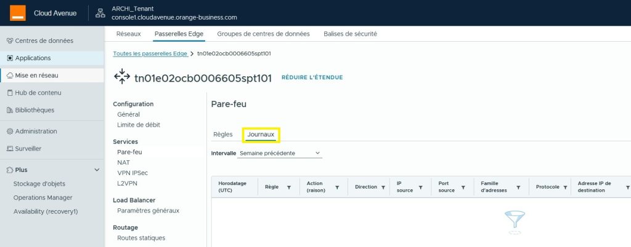Screen dimensions: 631x247
Task: Collapse the Plus section chevron
Action: [97, 170]
